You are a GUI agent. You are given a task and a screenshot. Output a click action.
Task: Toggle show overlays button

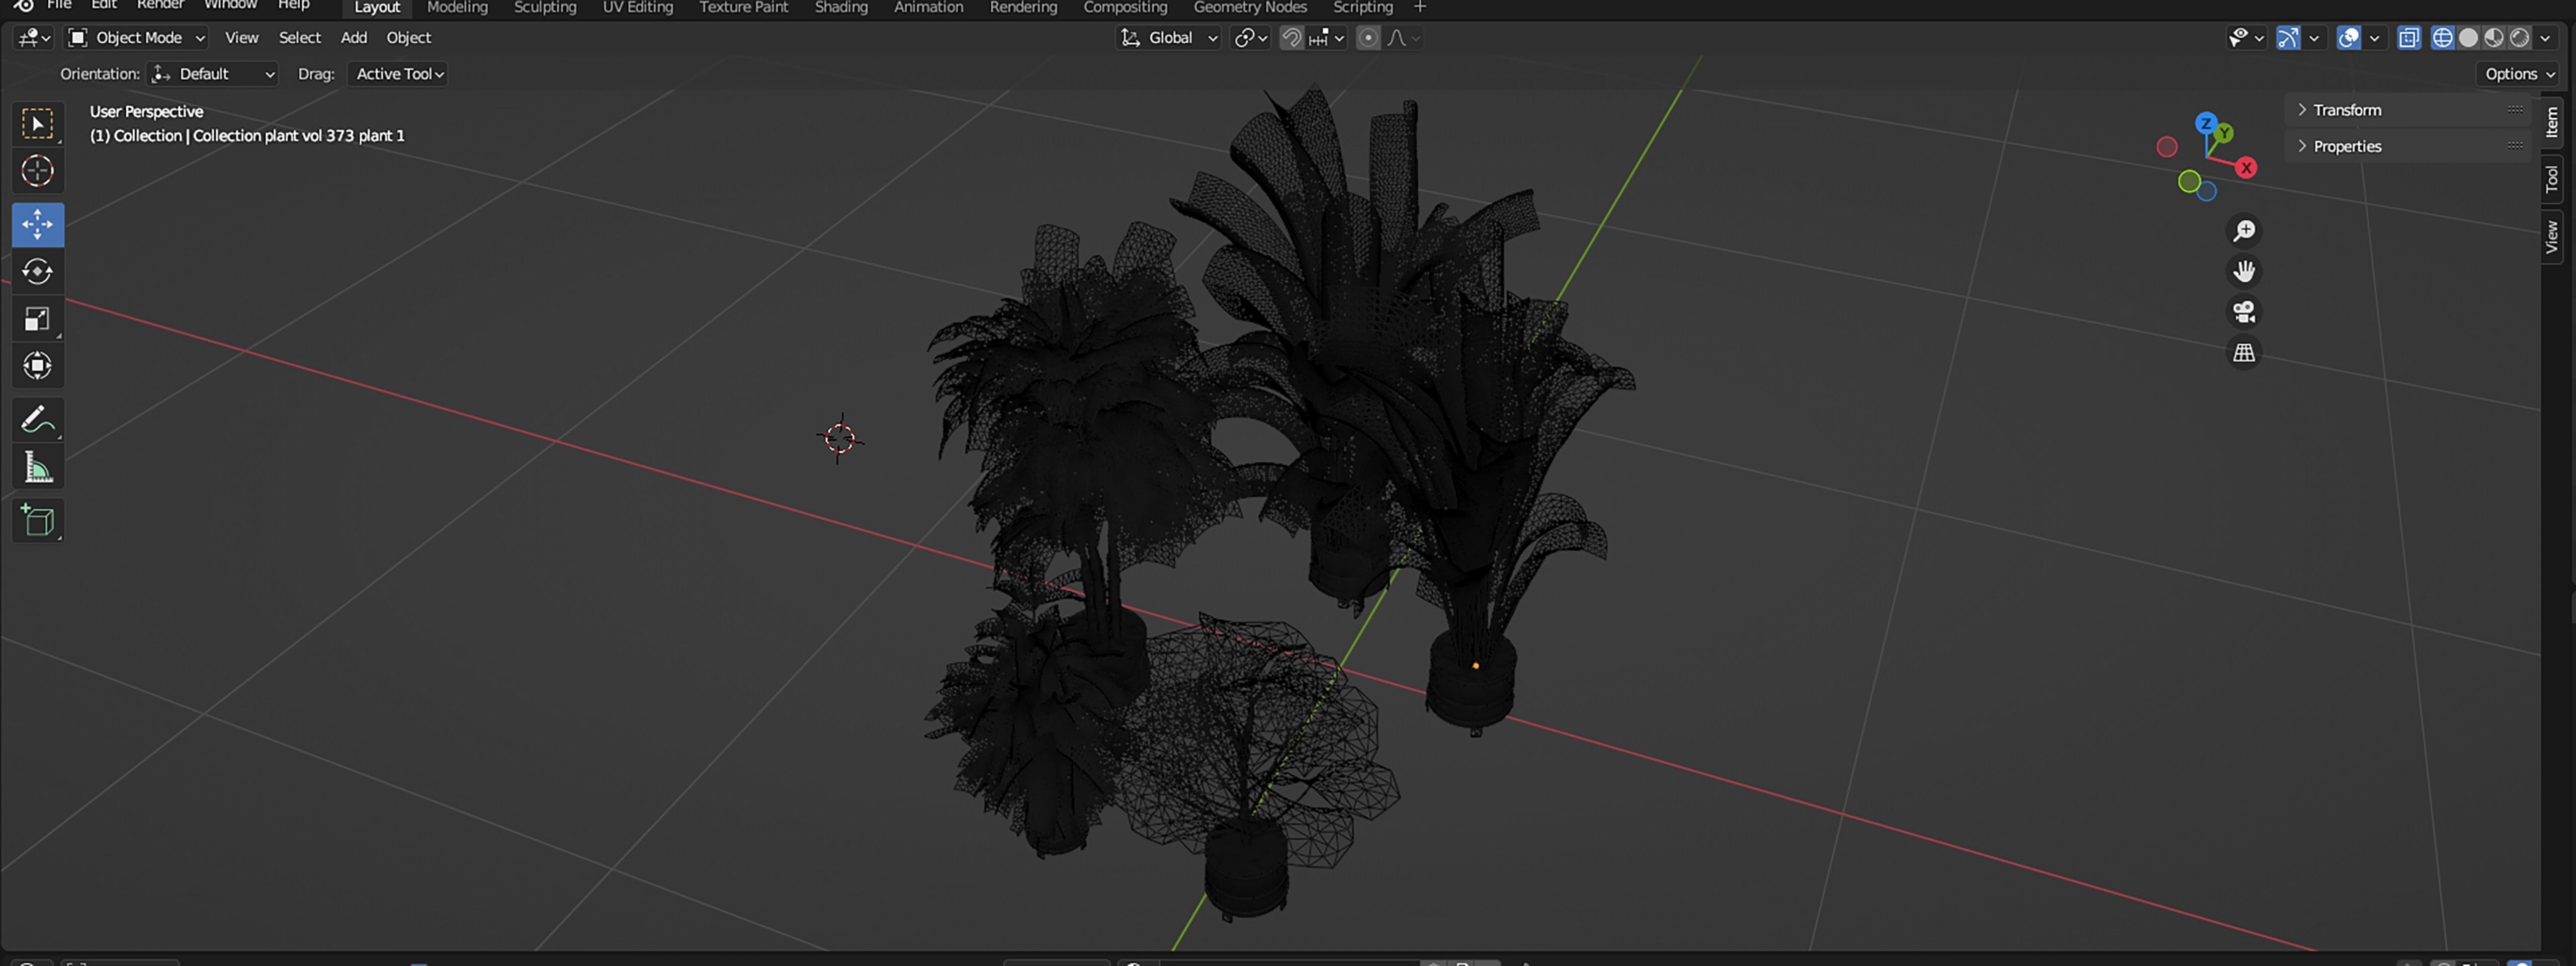tap(2348, 38)
